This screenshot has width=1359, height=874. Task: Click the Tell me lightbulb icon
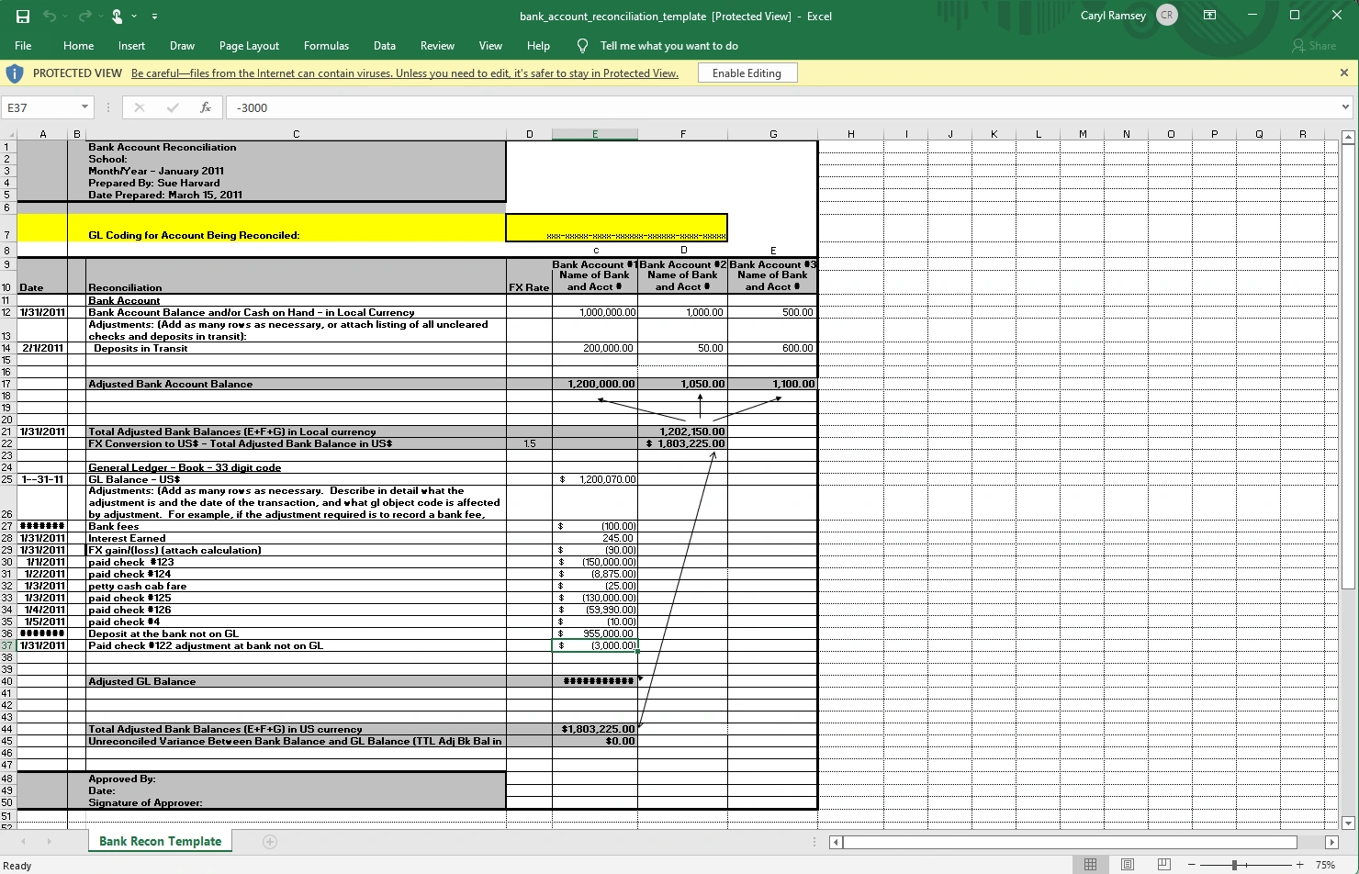point(582,46)
